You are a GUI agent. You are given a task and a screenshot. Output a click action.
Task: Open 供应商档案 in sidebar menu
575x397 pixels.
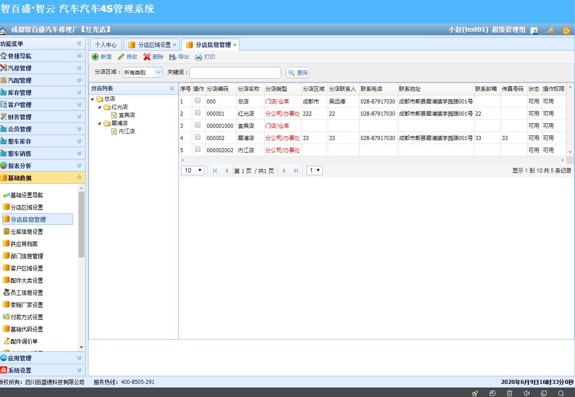[x=24, y=244]
